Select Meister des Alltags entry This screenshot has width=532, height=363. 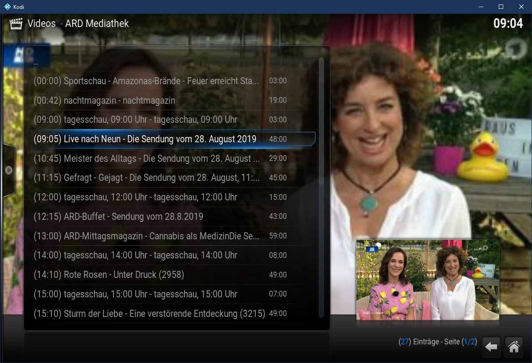pos(170,159)
